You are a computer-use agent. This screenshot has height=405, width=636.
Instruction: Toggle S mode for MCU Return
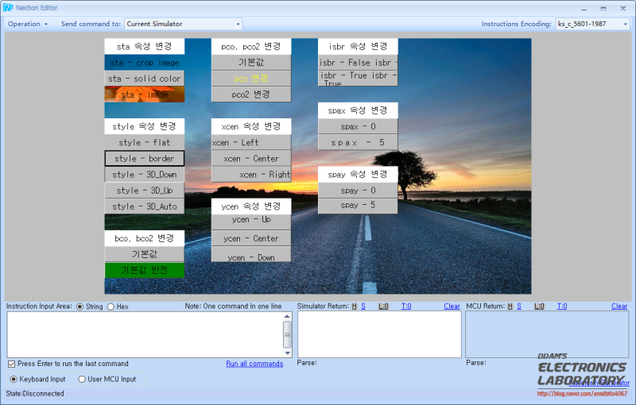click(519, 307)
